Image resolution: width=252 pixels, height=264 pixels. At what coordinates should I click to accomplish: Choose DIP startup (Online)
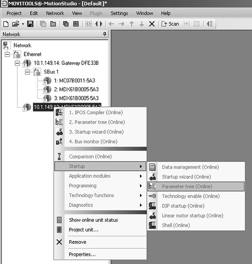point(183,206)
